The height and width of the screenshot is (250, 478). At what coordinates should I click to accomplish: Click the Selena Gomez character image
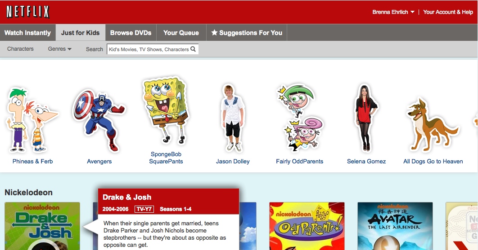tap(366, 118)
